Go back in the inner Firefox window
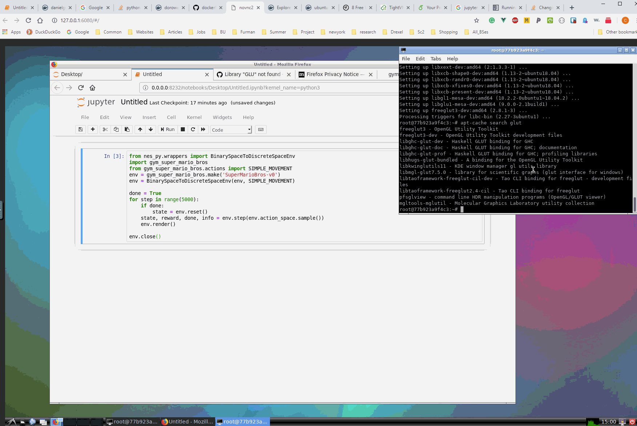The image size is (637, 426). click(57, 88)
